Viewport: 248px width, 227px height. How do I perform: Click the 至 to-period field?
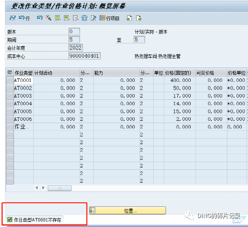coord(139,39)
